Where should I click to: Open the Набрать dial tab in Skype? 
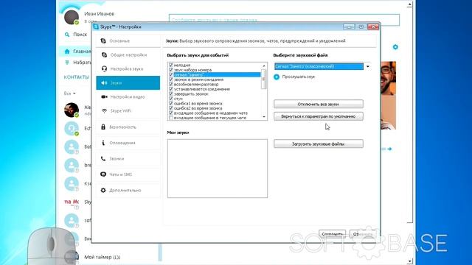coord(75,63)
